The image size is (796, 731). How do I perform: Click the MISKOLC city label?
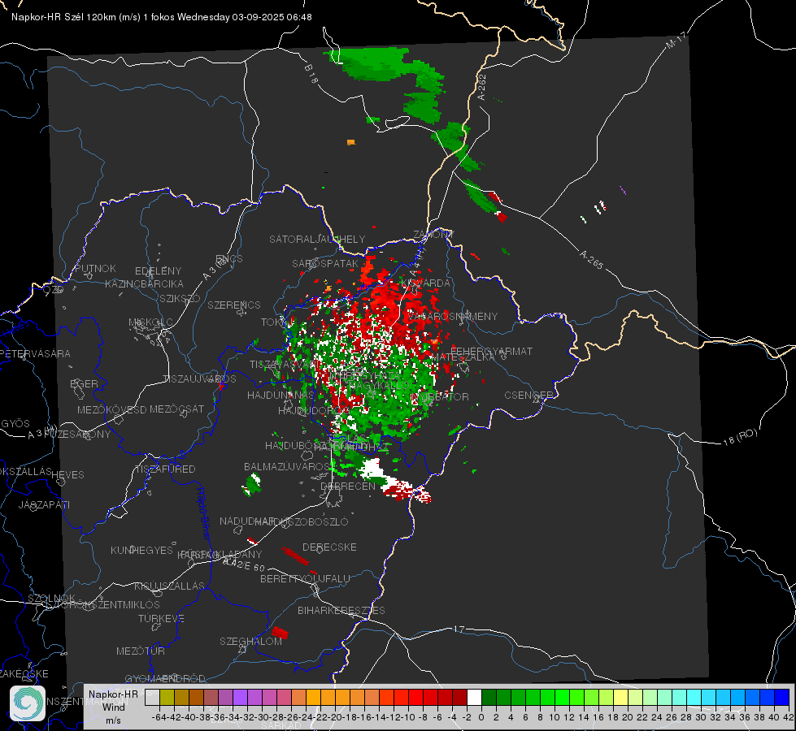pos(150,322)
